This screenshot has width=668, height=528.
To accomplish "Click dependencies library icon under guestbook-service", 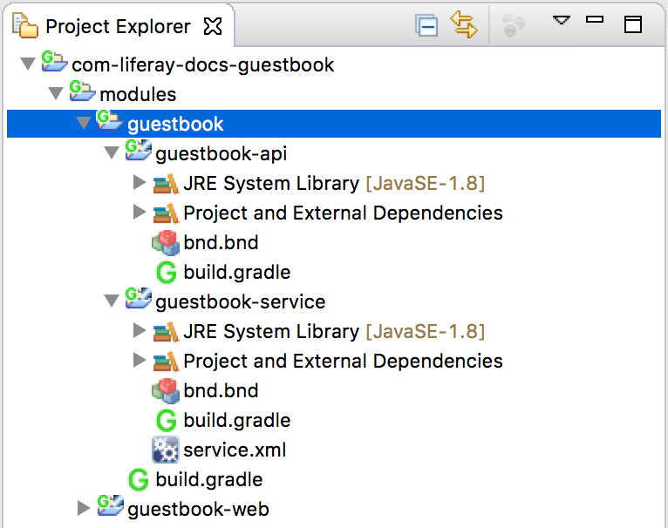I will pyautogui.click(x=166, y=362).
